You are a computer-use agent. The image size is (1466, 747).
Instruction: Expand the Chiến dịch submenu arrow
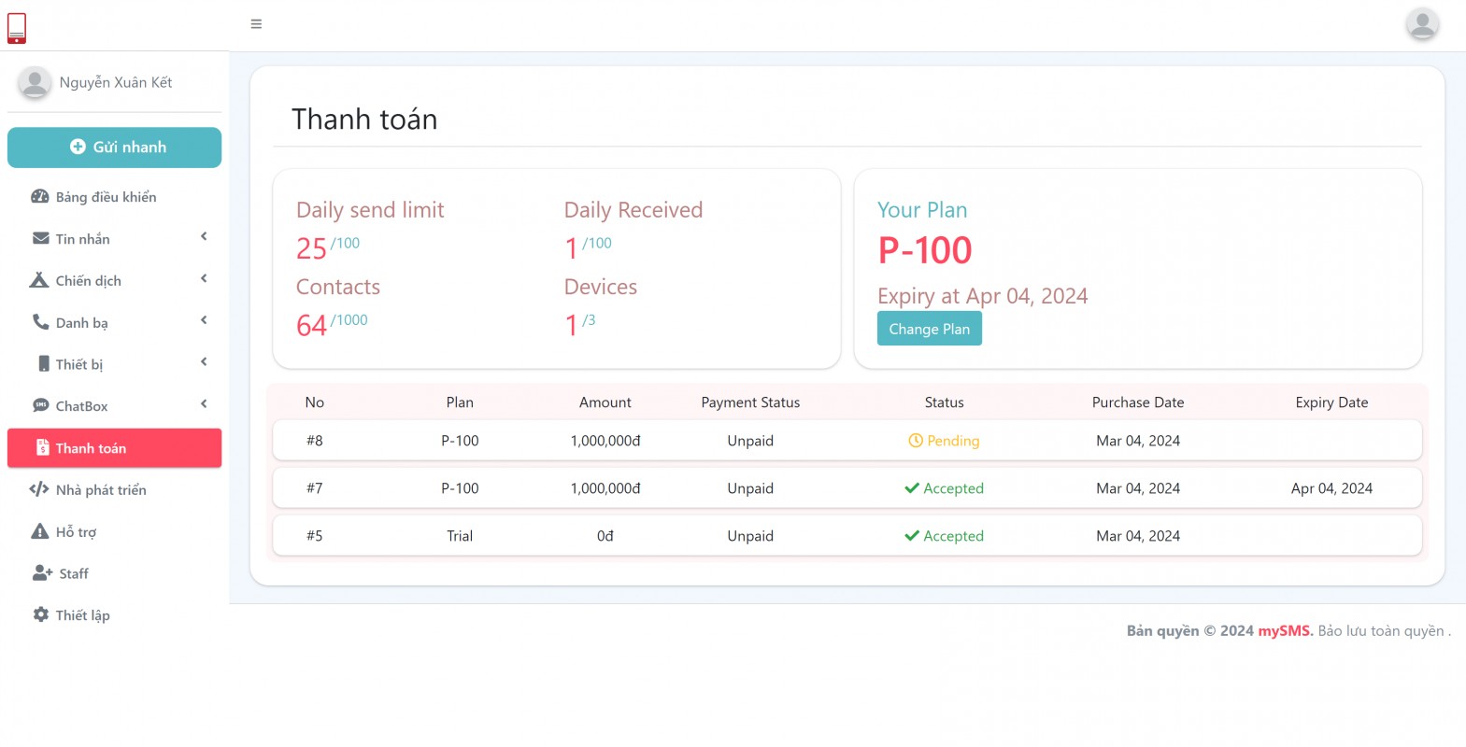pos(204,279)
